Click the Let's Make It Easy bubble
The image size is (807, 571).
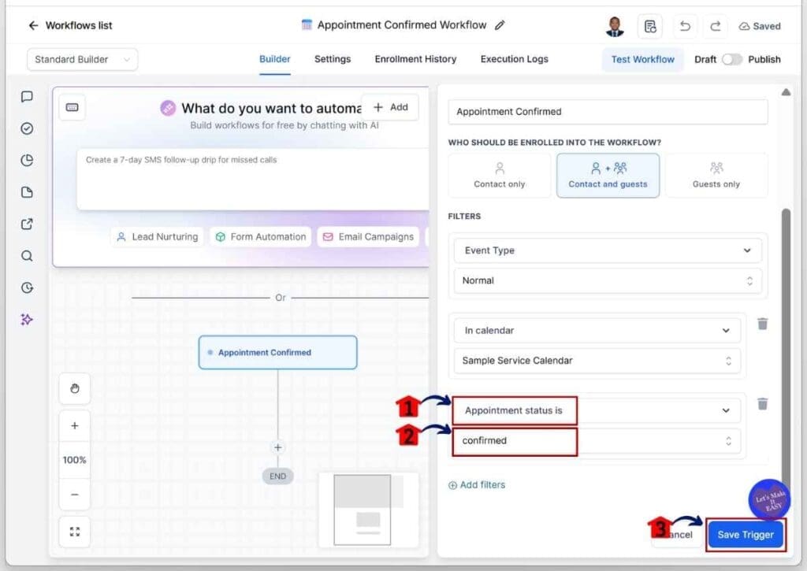[x=769, y=499]
